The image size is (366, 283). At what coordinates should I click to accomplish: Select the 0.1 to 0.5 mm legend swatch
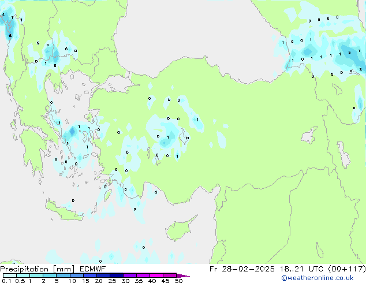pyautogui.click(x=10, y=275)
